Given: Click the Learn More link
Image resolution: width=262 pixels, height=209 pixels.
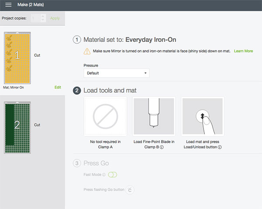Looking at the screenshot, I should (x=243, y=51).
